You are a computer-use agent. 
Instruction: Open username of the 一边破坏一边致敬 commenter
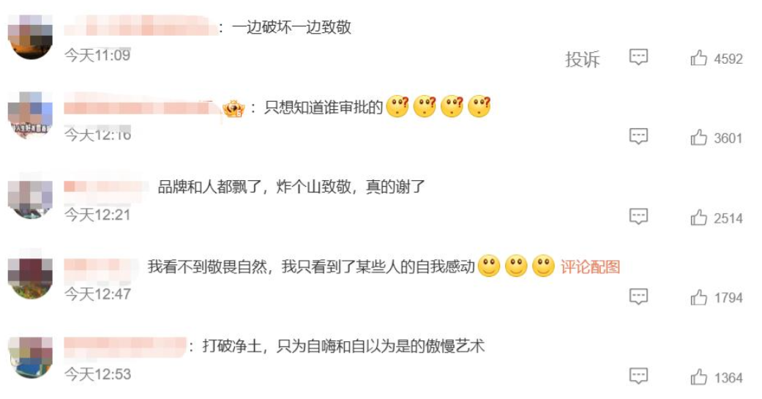pyautogui.click(x=141, y=26)
